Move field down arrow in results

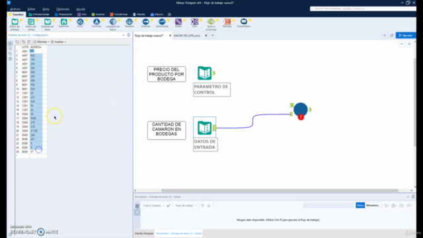pos(209,206)
